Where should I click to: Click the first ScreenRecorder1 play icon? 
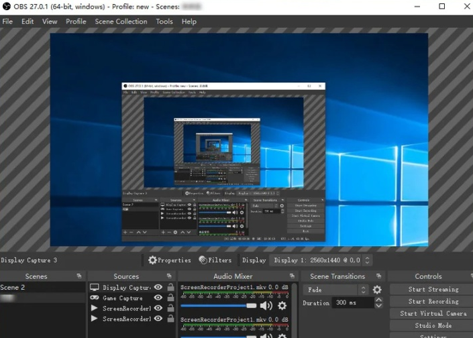(94, 308)
